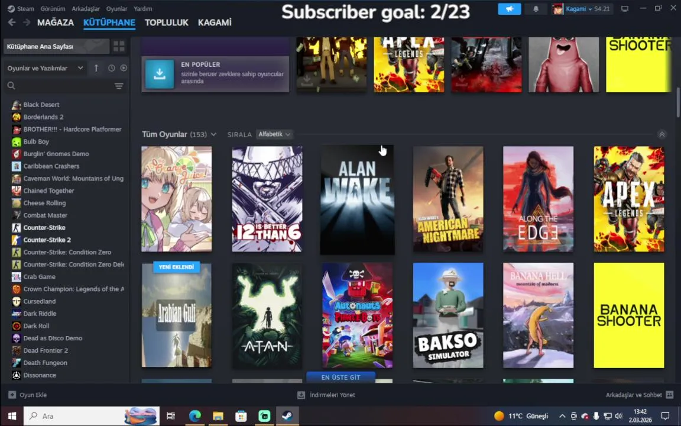The height and width of the screenshot is (426, 681).
Task: Click the Steam taskbar icon
Action: (x=287, y=416)
